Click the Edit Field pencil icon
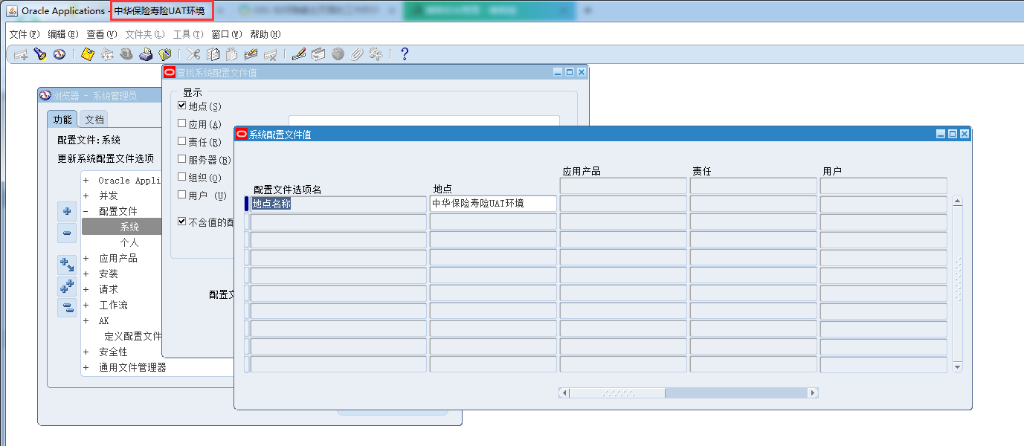Screen dimensions: 1024x446 click(x=298, y=54)
